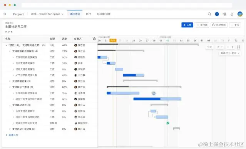Viewport: 246px width, 149px height.
Task: Click 李小曼 avatar in 项目计划支持关联迭代 row
Action: (75, 117)
